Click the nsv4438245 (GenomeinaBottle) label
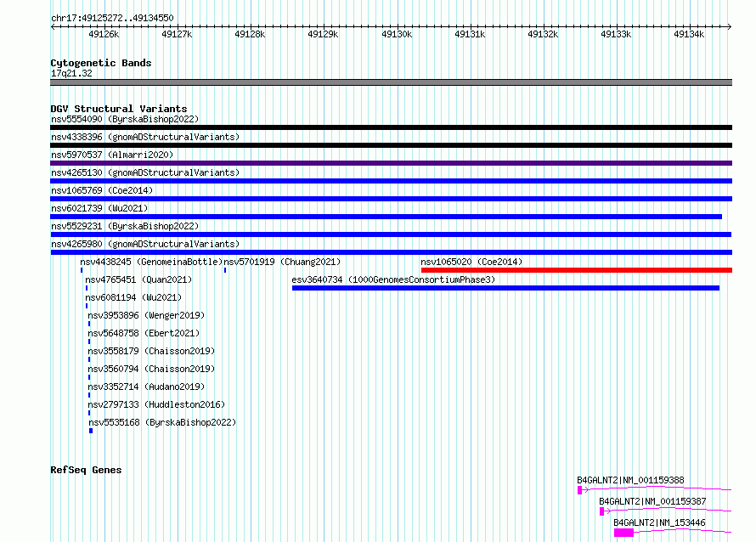 click(x=151, y=262)
